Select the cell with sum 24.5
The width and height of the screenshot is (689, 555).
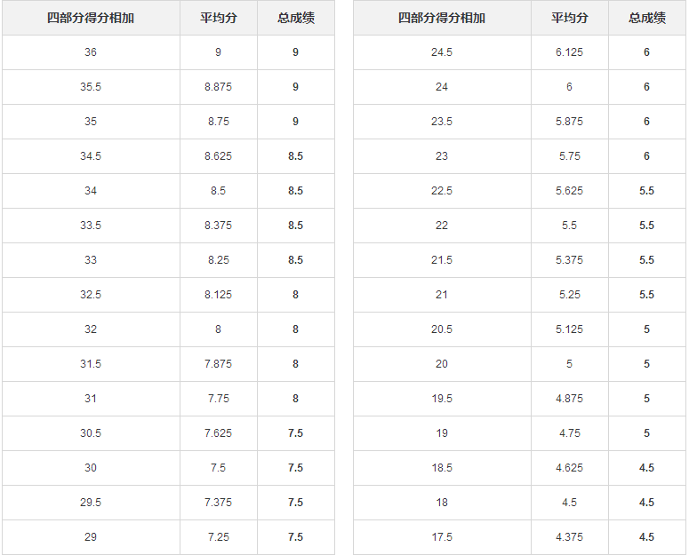click(x=442, y=52)
